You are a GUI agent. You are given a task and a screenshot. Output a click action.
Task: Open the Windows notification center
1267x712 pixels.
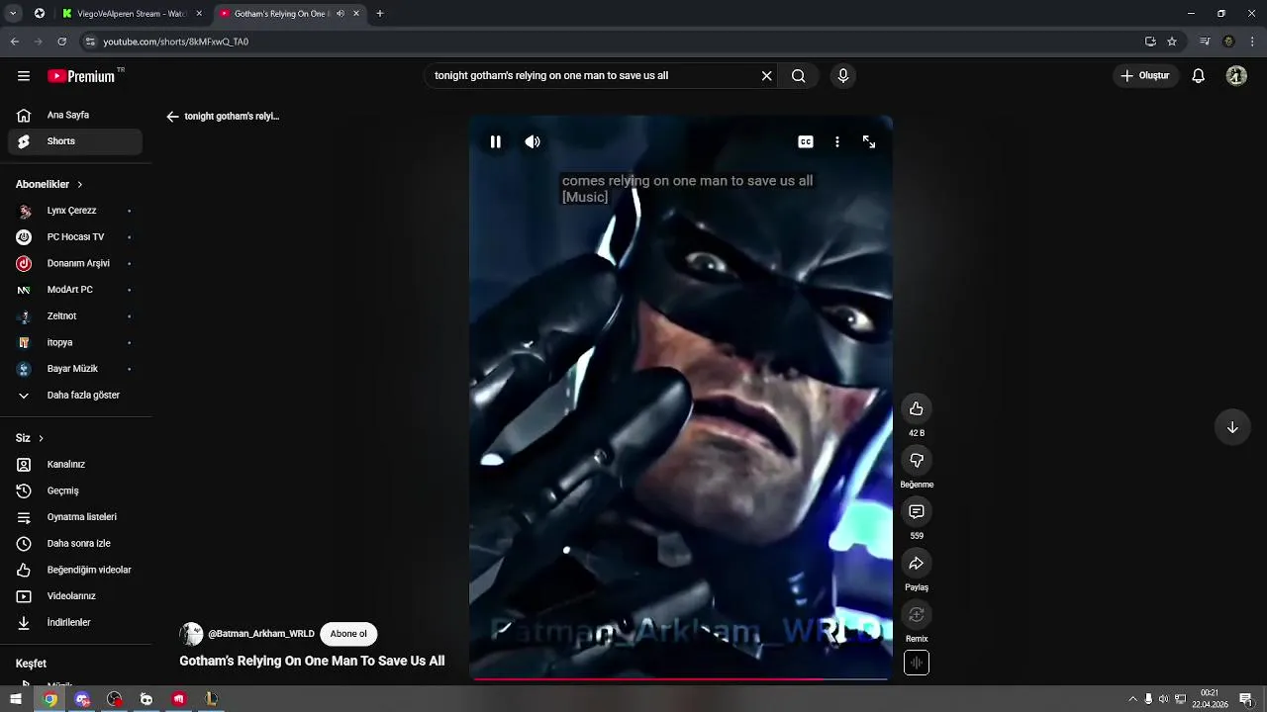point(1245,699)
